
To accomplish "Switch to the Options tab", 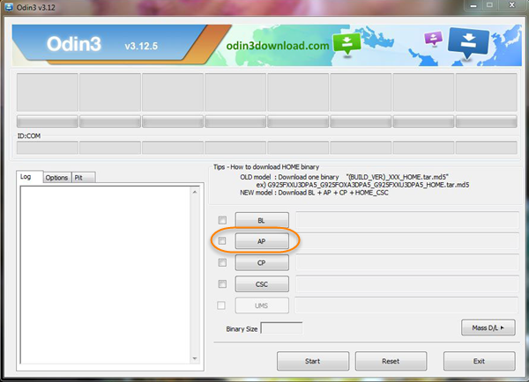I will [56, 178].
